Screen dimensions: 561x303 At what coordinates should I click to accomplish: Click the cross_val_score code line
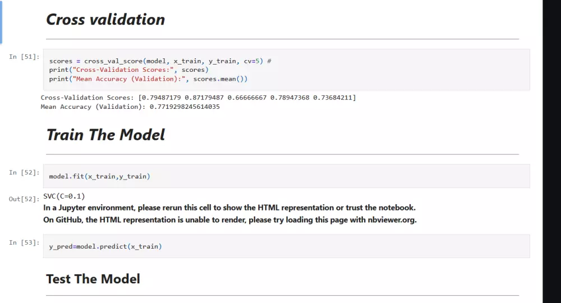(160, 61)
